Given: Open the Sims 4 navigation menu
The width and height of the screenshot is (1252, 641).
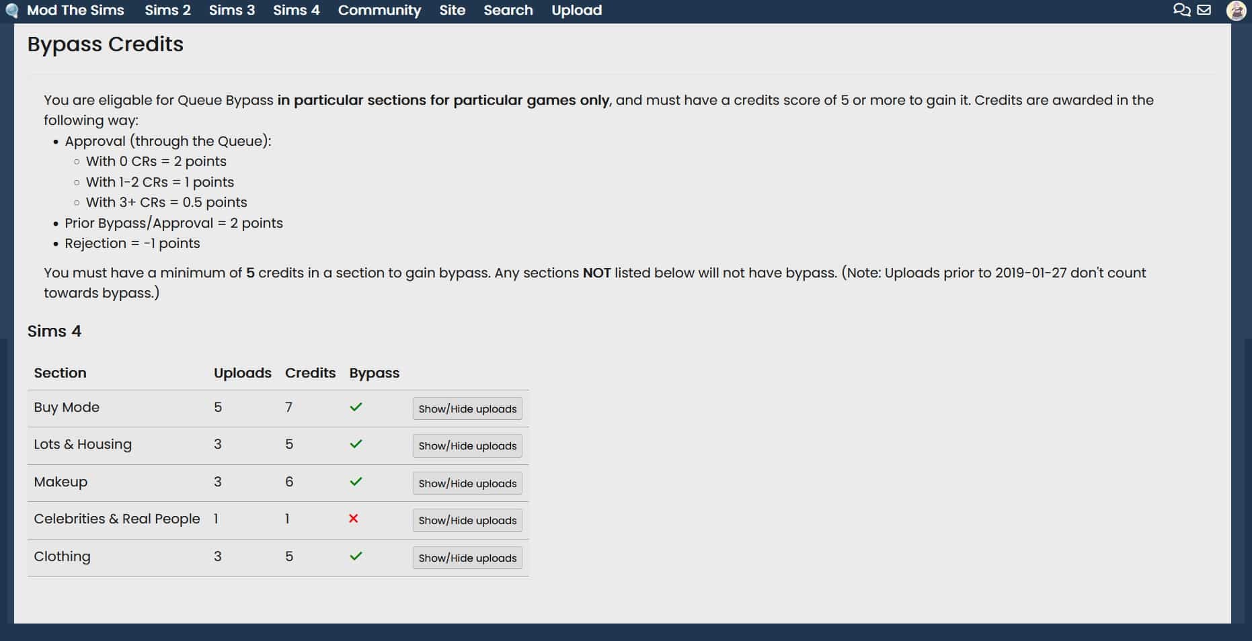Looking at the screenshot, I should [x=296, y=11].
